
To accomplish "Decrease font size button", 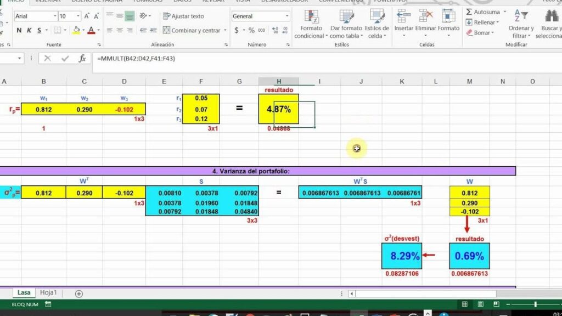I will click(x=96, y=16).
